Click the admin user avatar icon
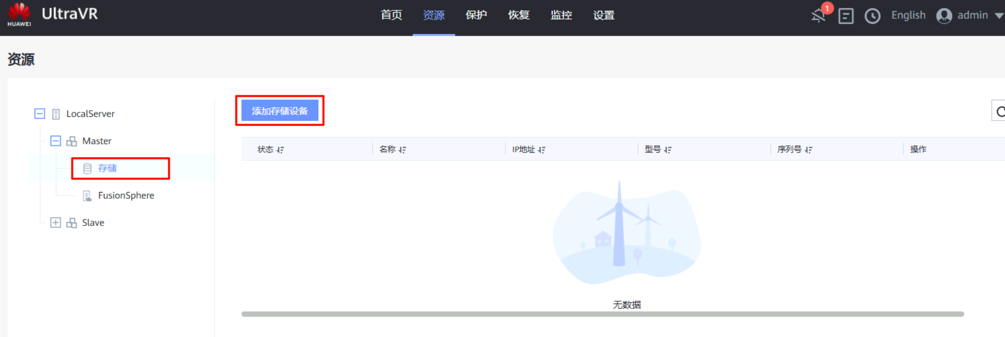The image size is (1005, 337). [x=944, y=16]
